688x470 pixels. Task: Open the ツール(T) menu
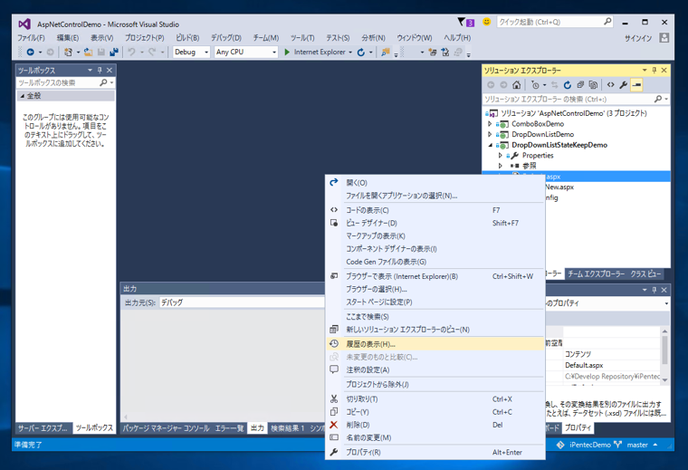(302, 38)
